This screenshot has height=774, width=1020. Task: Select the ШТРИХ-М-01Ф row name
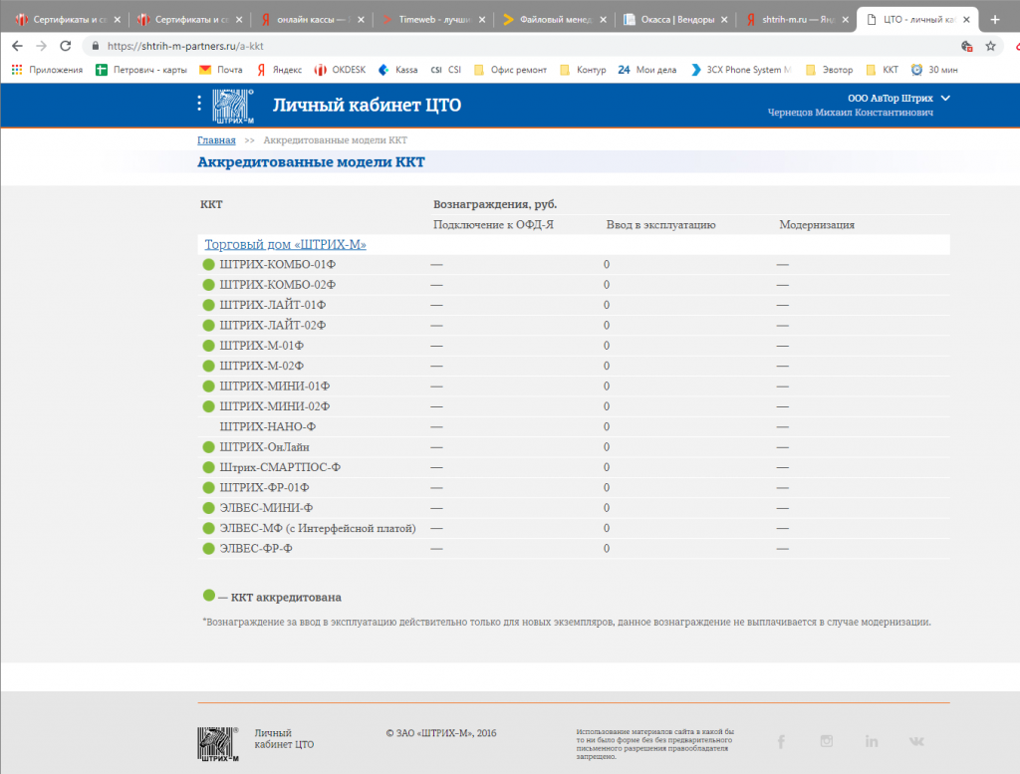(262, 346)
